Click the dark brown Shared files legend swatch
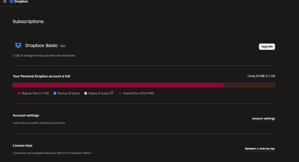Screen dimensions: 299x162 [120, 93]
